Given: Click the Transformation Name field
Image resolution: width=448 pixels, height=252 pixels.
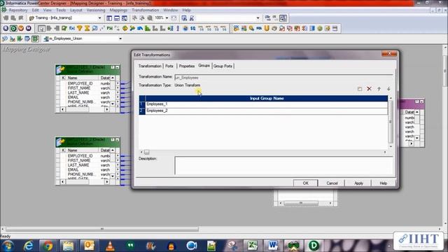Looking at the screenshot, I should (x=283, y=78).
